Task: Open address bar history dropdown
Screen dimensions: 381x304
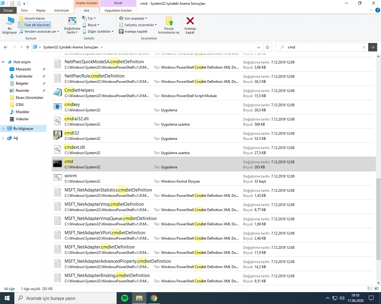Action: coord(258,47)
